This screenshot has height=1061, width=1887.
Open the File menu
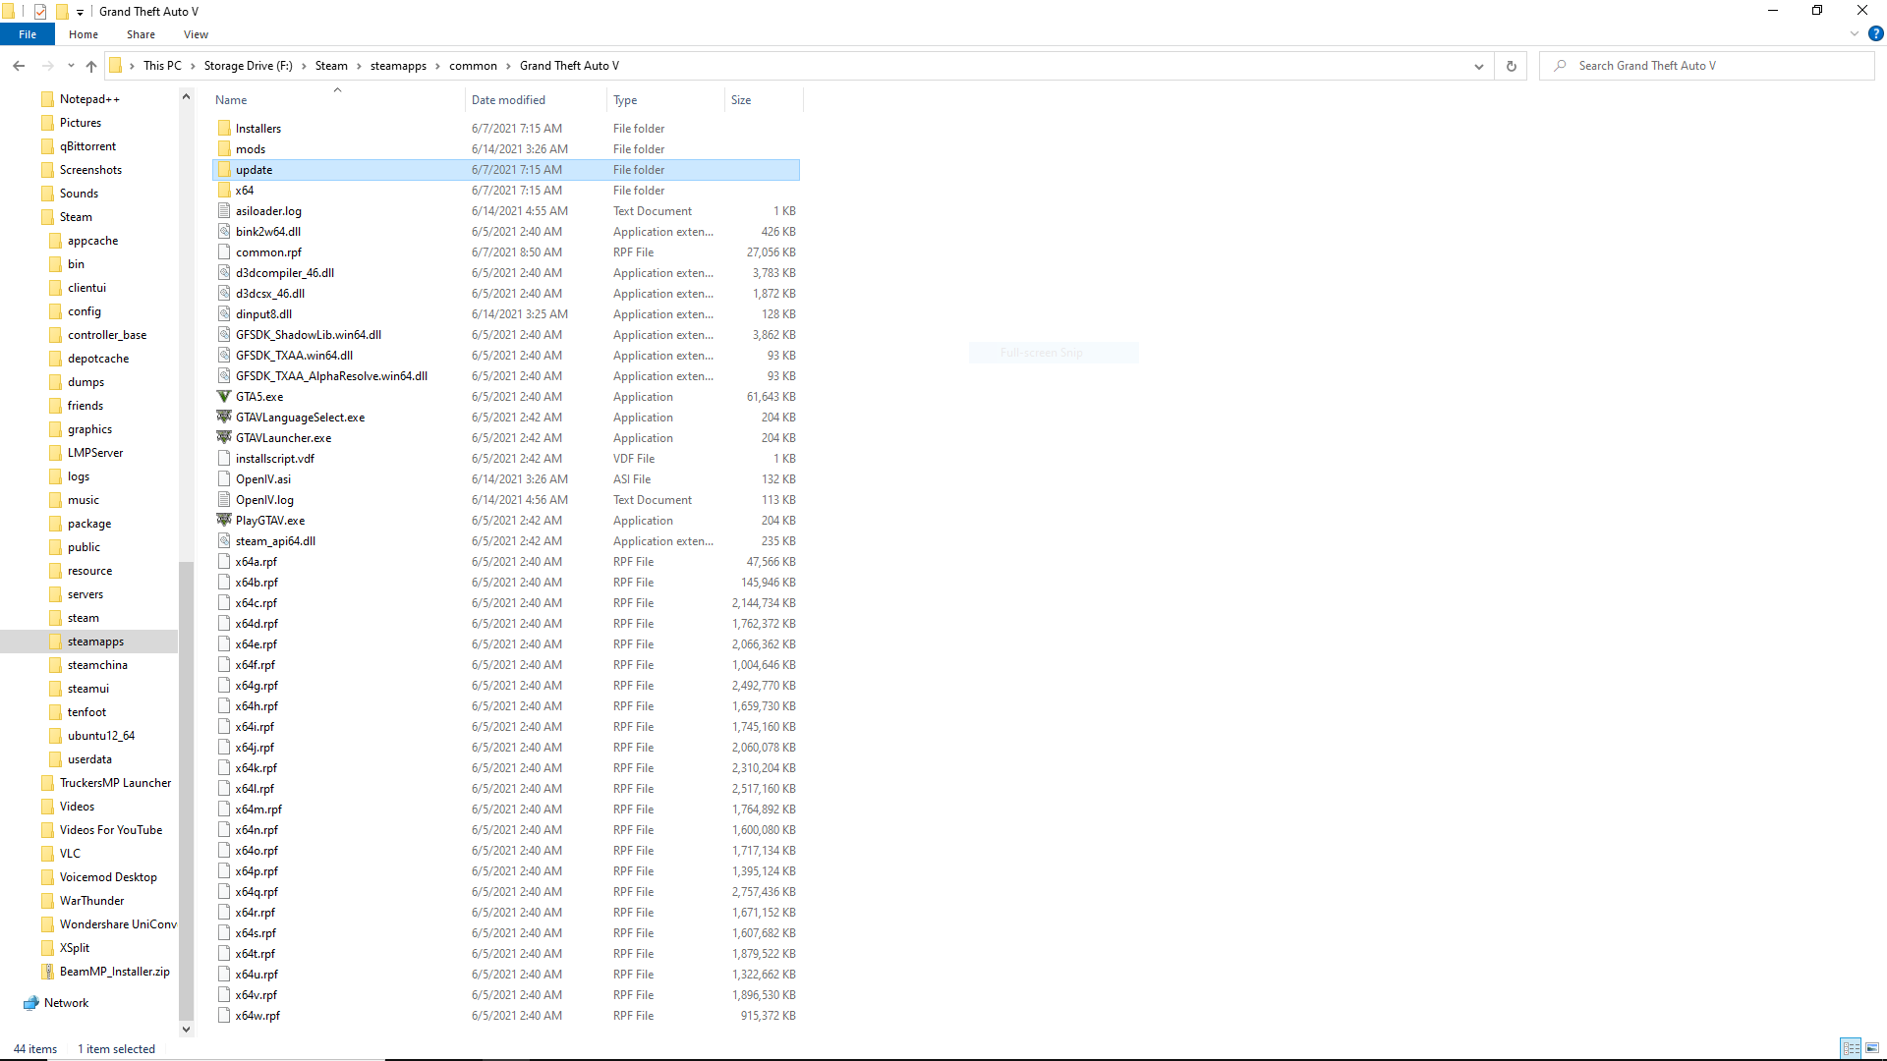[x=27, y=33]
